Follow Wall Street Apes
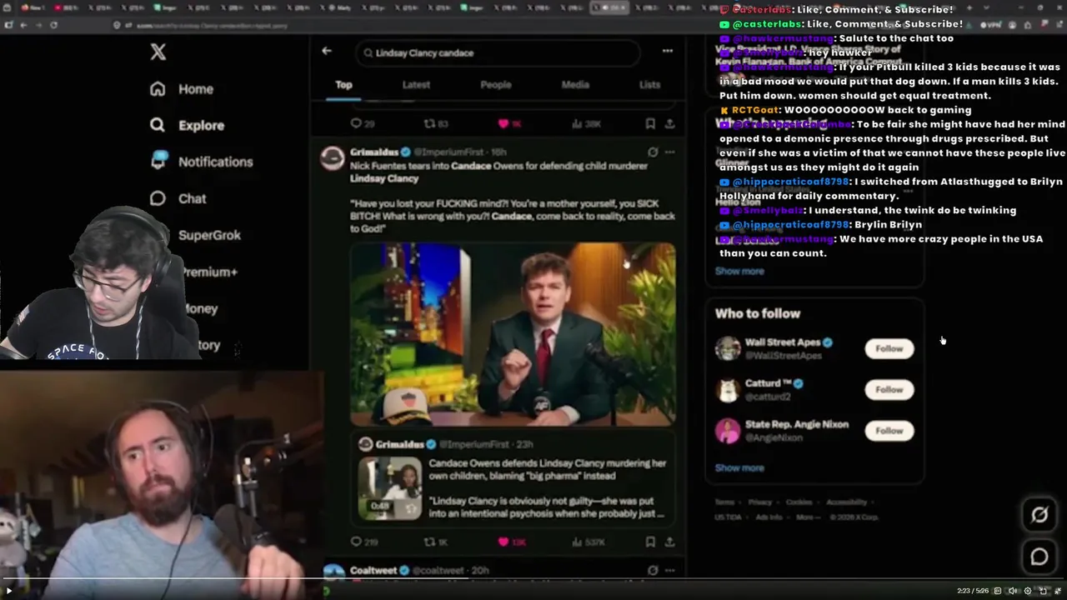1067x600 pixels. point(889,348)
